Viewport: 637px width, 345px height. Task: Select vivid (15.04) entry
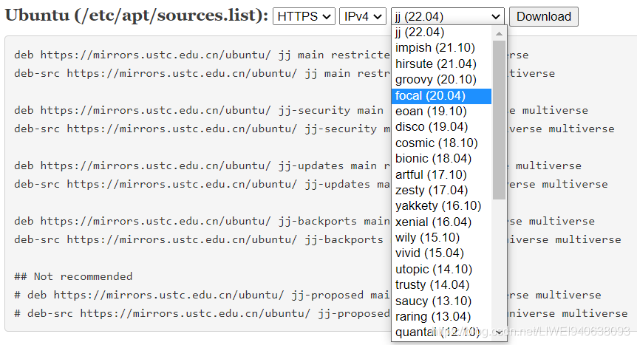click(441, 253)
